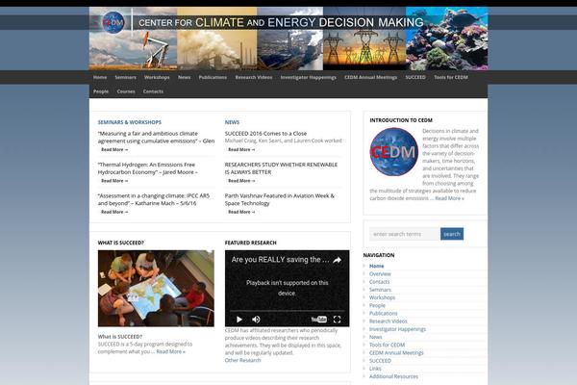577x385 pixels.
Task: Select Publications in sidebar navigation
Action: tap(384, 314)
